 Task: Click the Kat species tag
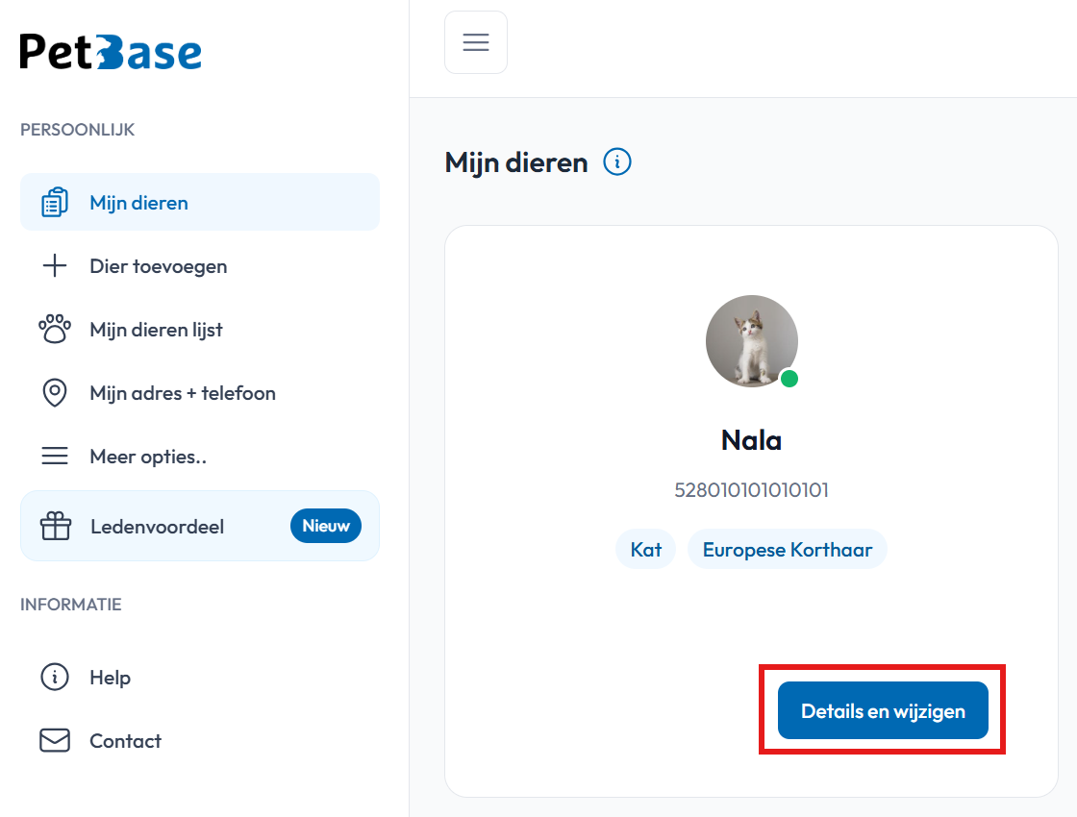pyautogui.click(x=645, y=549)
